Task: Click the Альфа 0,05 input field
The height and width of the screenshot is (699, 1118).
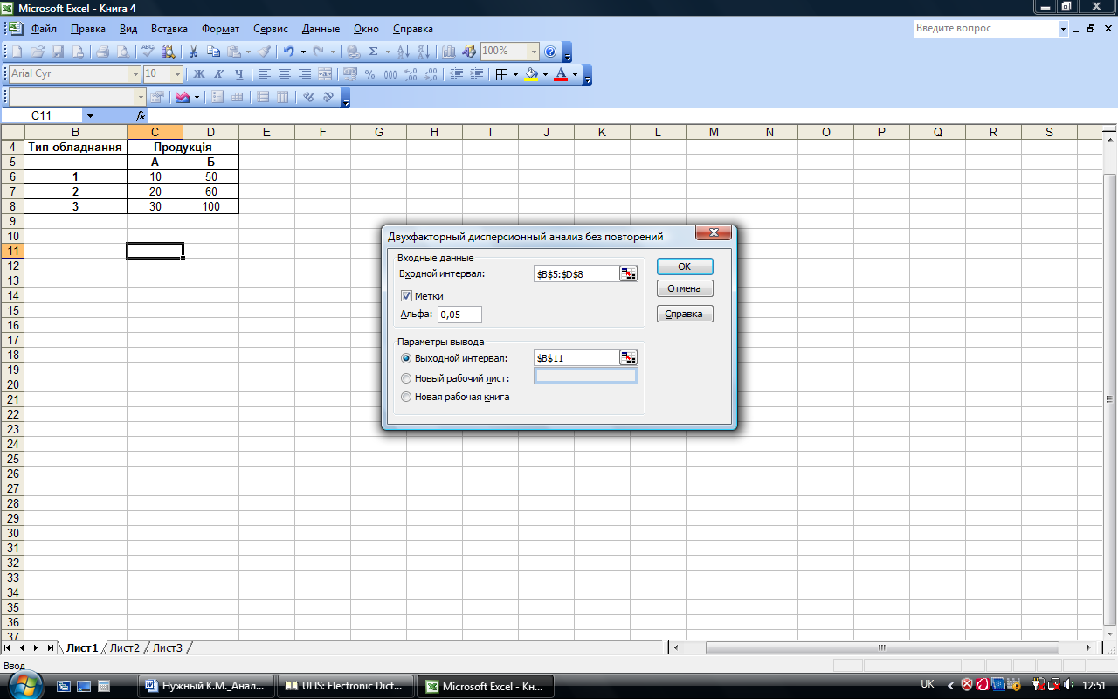Action: (459, 315)
